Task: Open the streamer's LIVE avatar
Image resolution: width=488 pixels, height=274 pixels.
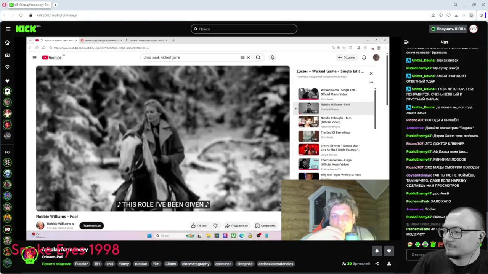Action: pos(29,255)
